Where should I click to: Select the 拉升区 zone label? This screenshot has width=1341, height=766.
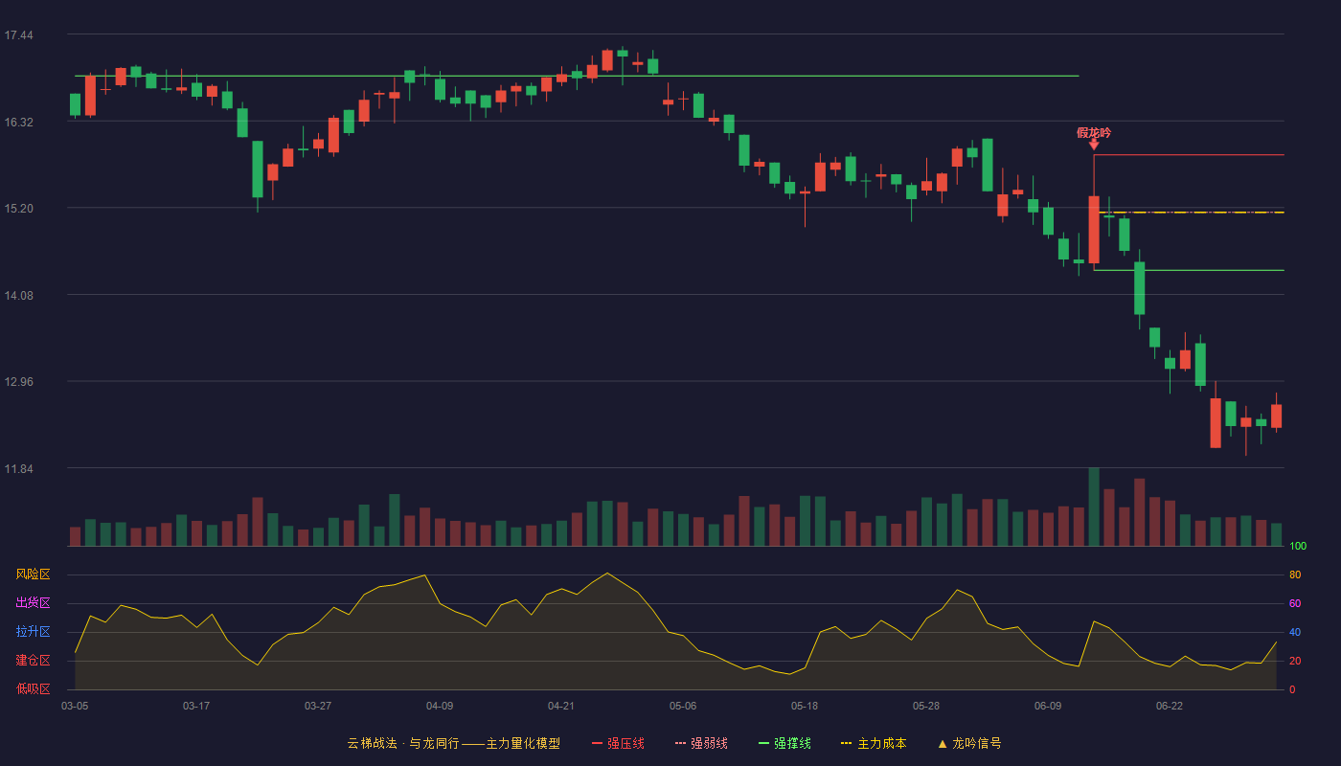[x=33, y=632]
